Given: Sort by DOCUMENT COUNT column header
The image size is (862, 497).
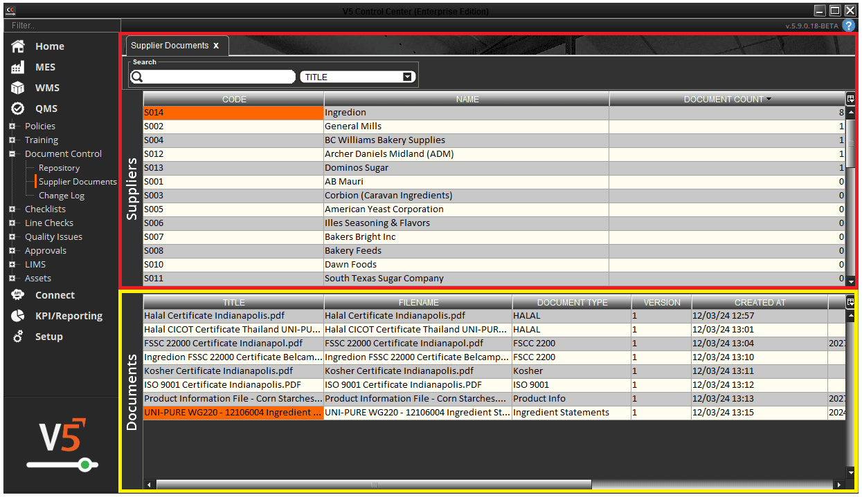Looking at the screenshot, I should [x=728, y=100].
